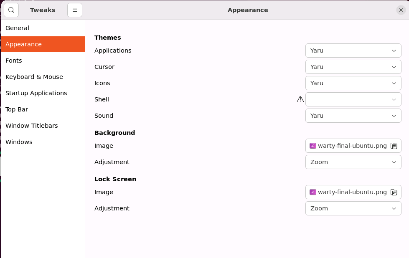Select Keyboard & Mouse in sidebar
This screenshot has width=409, height=258.
[34, 77]
